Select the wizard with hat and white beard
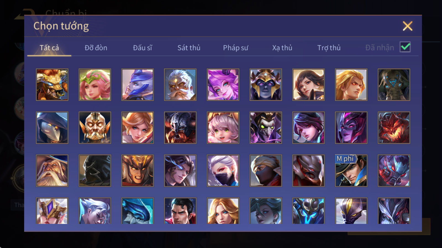Viewport: 442px width, 248px height. 52,171
